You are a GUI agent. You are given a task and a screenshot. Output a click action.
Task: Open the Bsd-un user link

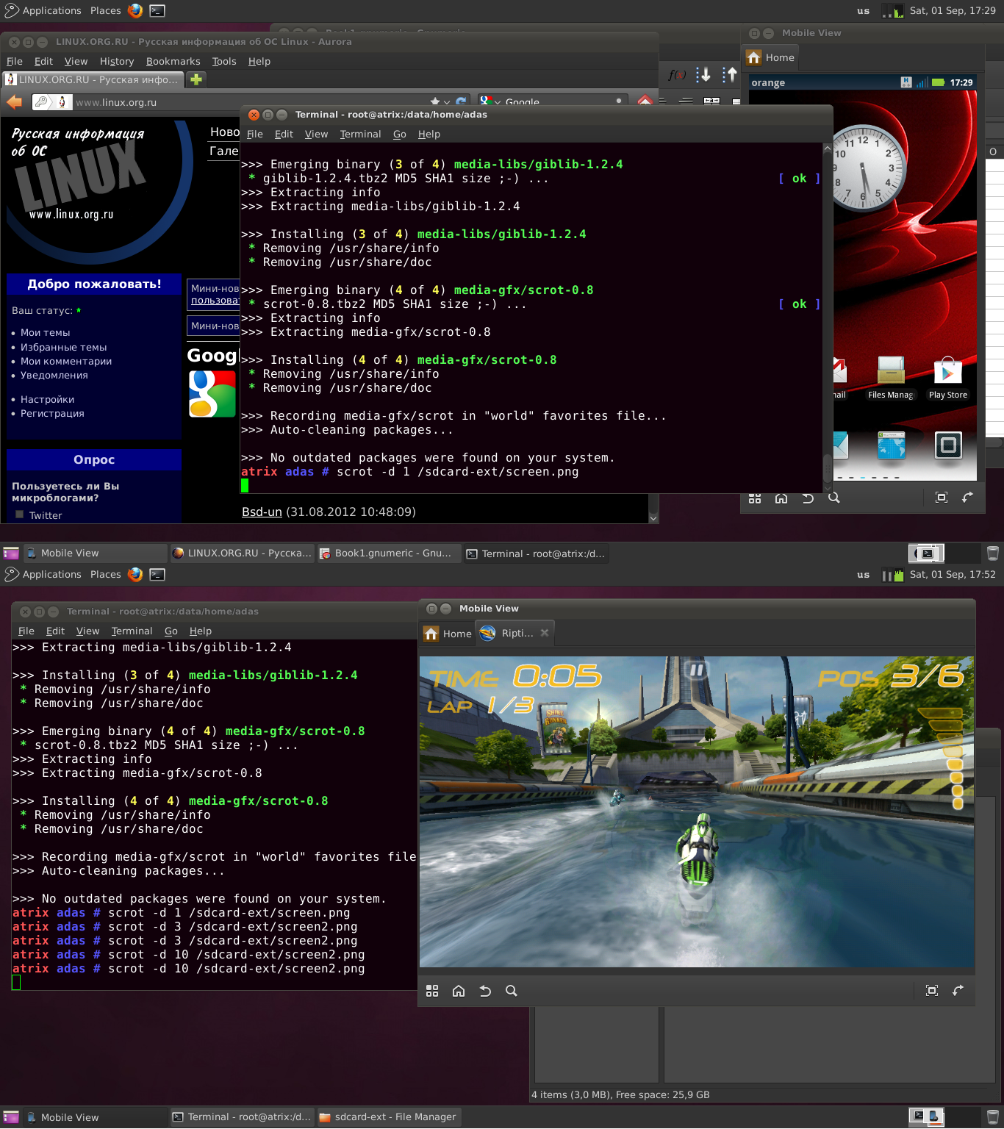click(x=262, y=512)
